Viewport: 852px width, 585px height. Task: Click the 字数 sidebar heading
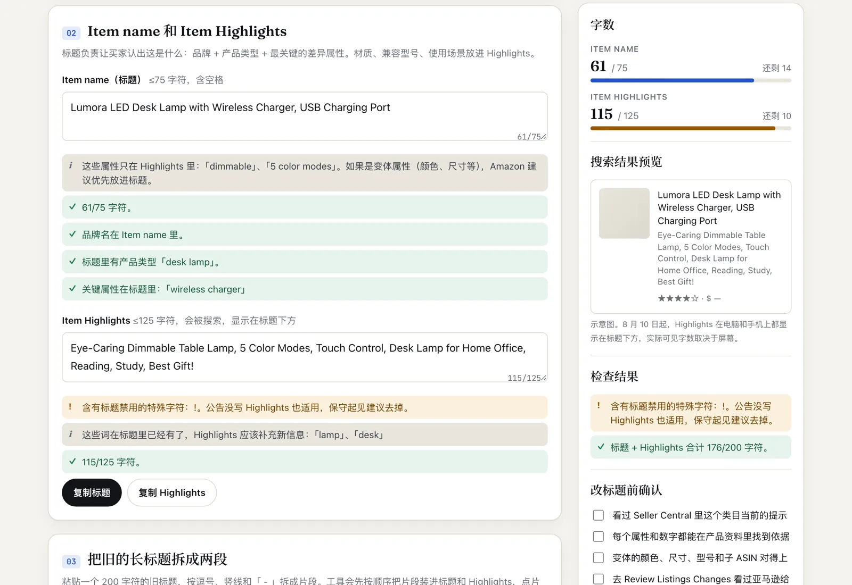click(x=602, y=24)
